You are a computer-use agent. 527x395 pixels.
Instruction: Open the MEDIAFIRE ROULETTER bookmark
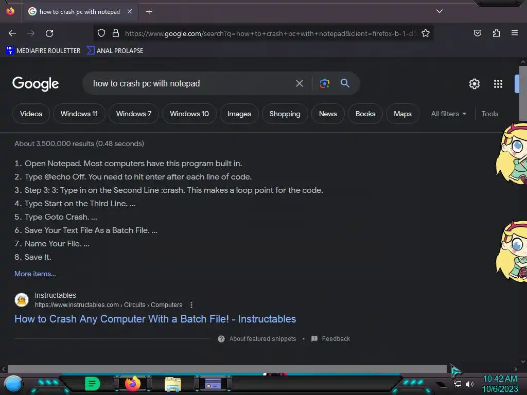[43, 51]
